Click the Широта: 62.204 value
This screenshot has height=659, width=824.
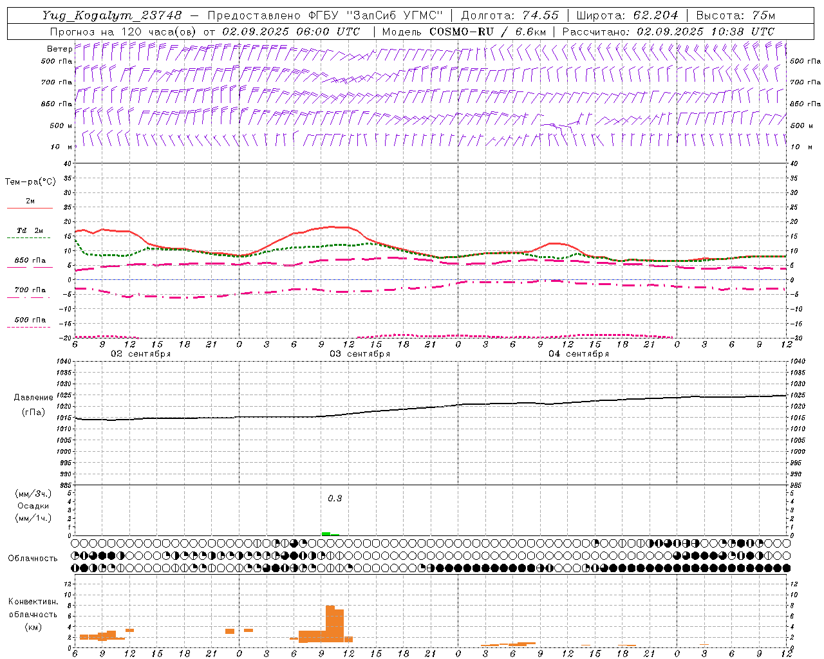point(627,15)
